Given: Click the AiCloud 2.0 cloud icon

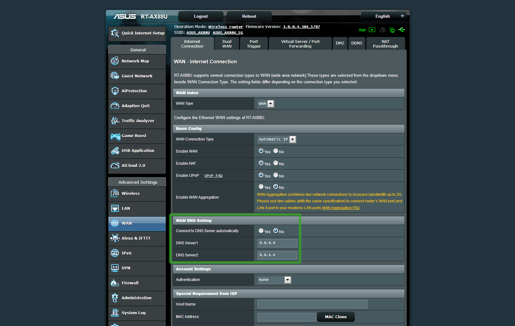Looking at the screenshot, I should (115, 165).
